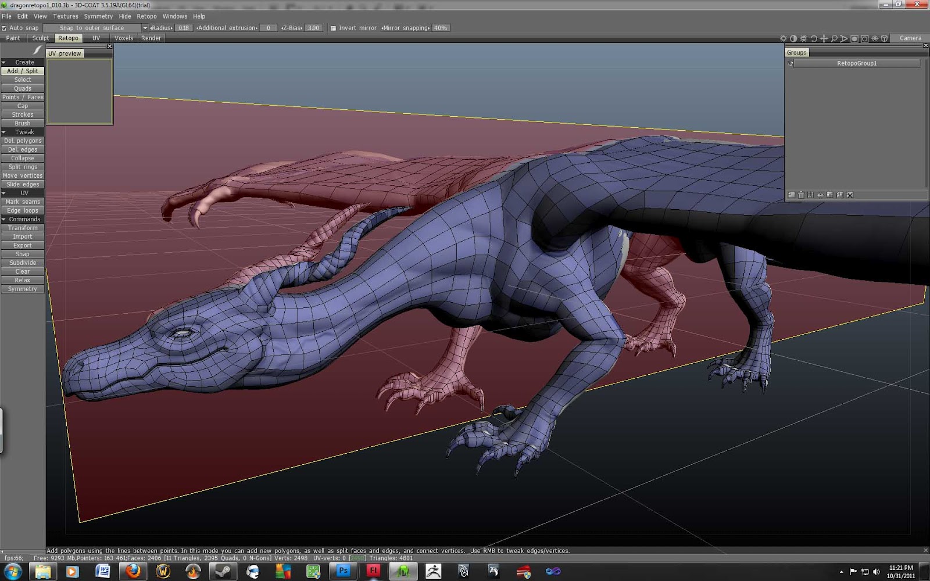Toggle Symmetry at the bottom of the sidebar

(x=23, y=289)
